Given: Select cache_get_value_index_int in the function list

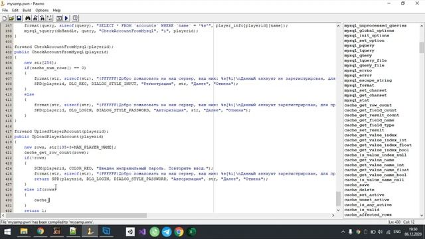Looking at the screenshot, I should (x=375, y=140).
